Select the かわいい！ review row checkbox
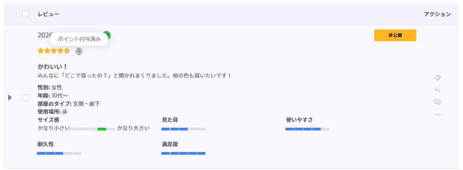Viewport: 463px width, 170px height. [x=26, y=98]
